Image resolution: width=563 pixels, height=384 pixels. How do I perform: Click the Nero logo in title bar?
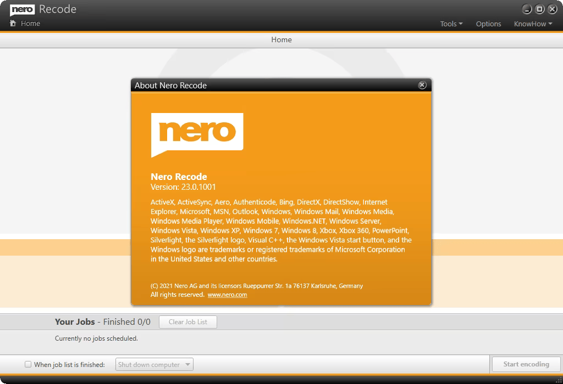click(x=23, y=9)
